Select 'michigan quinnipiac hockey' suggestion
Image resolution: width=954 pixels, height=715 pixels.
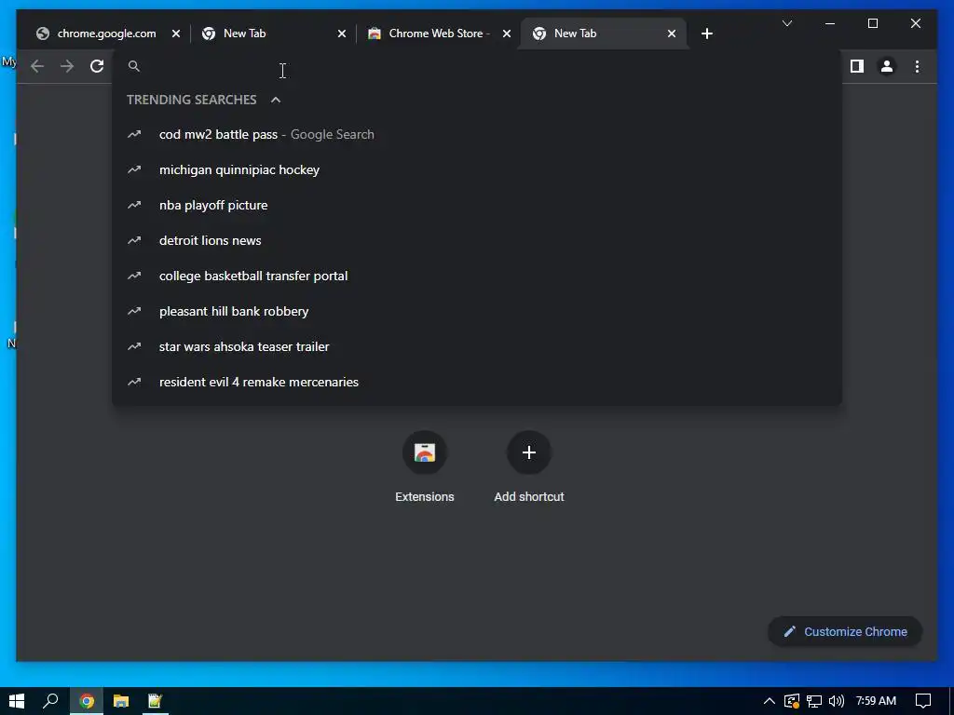[x=477, y=169]
